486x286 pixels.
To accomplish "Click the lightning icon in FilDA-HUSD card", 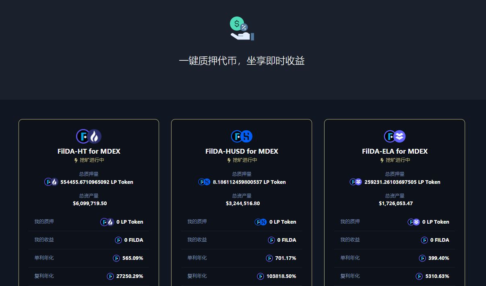I will [x=229, y=160].
